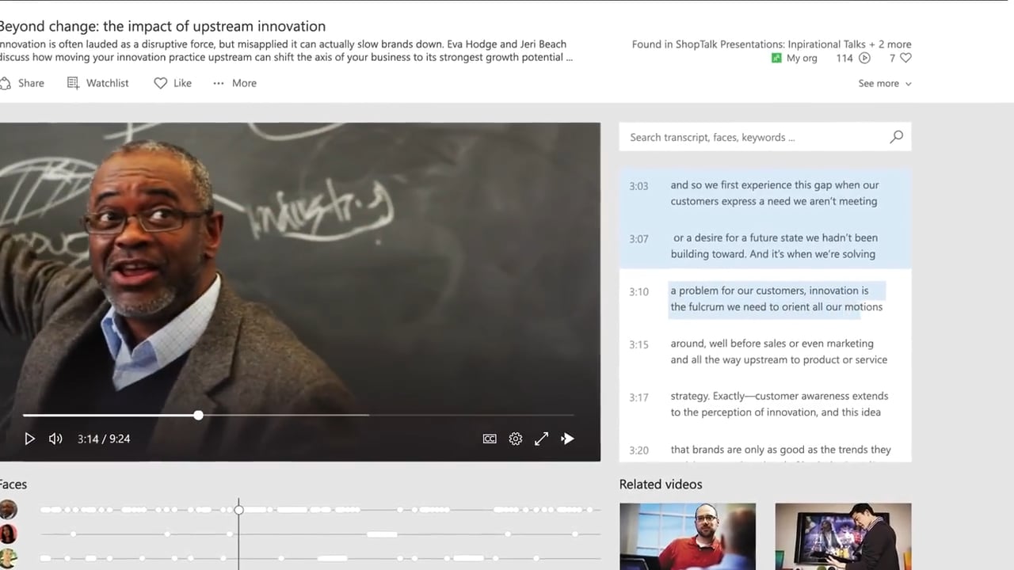Screen dimensions: 1014x570
Task: Jump to transcript line at 3:03
Action: [765, 193]
